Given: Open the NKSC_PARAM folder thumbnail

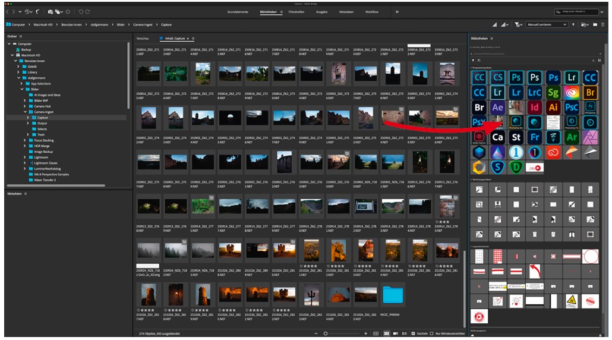Looking at the screenshot, I should click(393, 294).
